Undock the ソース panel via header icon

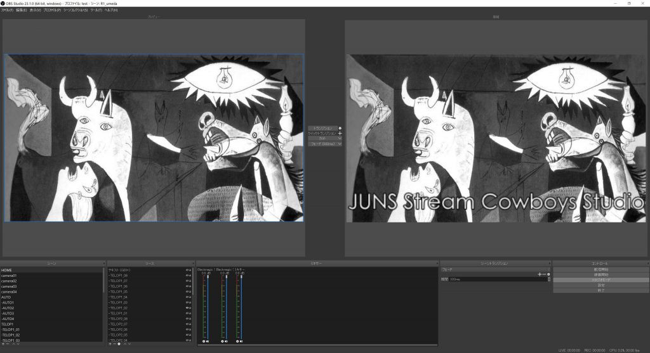coord(193,263)
